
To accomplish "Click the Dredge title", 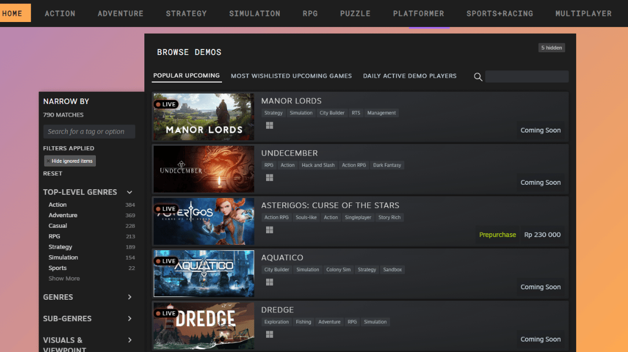I will pos(278,310).
